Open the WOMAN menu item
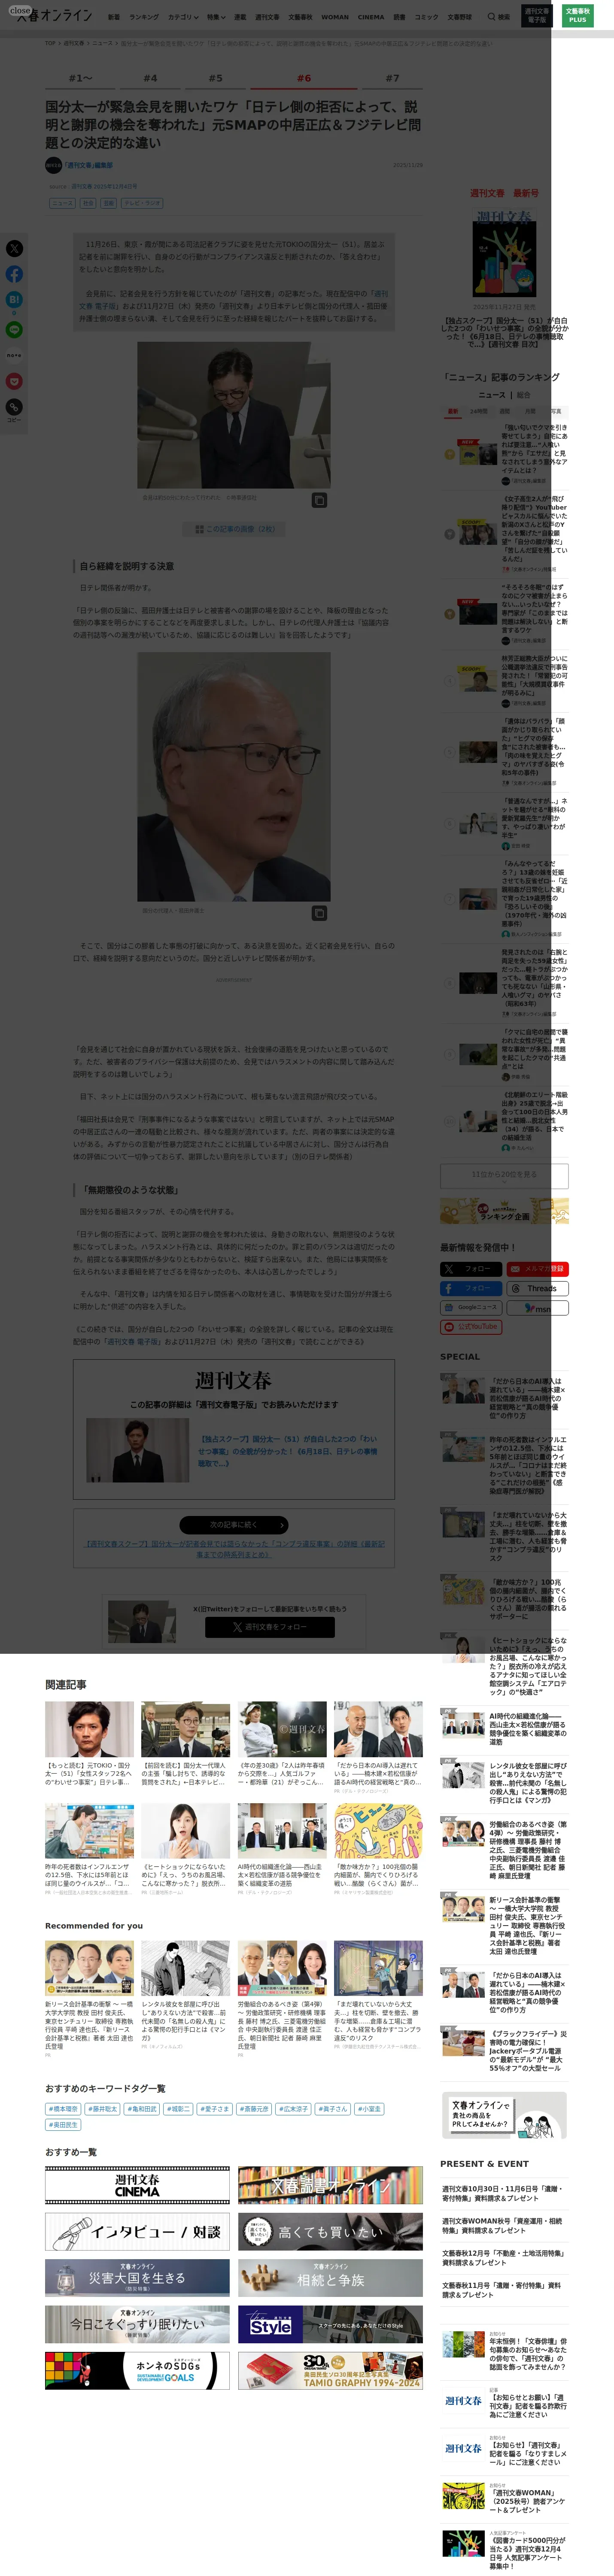 click(x=335, y=17)
